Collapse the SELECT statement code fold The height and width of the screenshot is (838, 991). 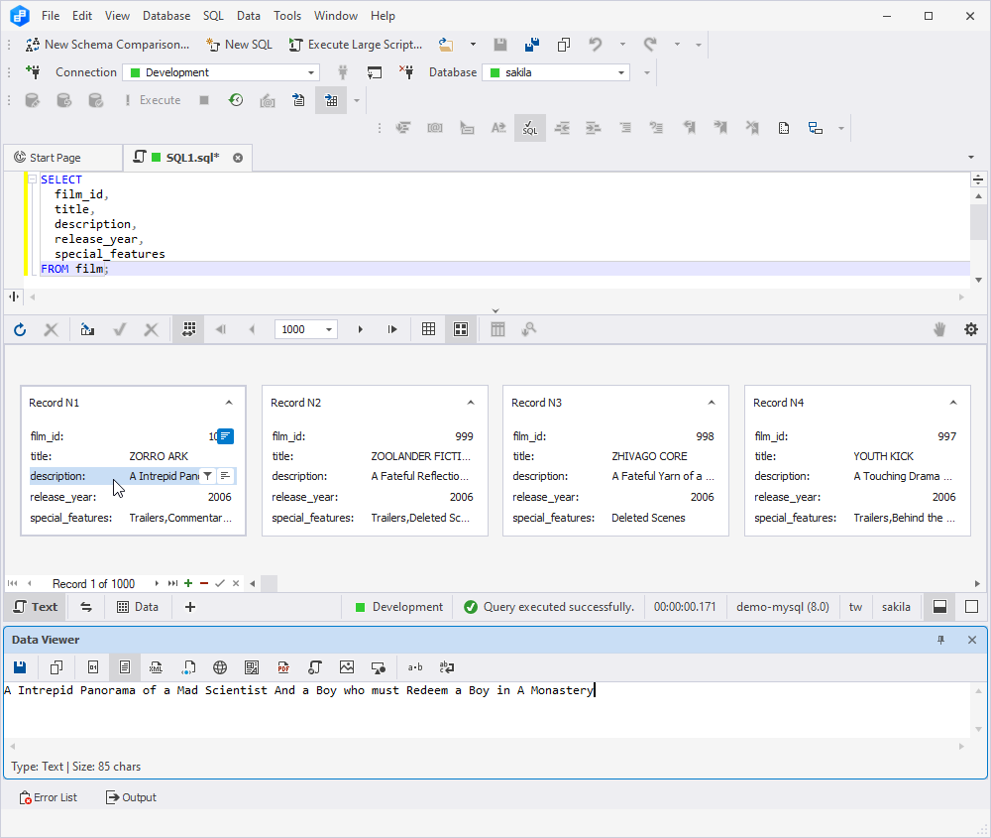33,180
